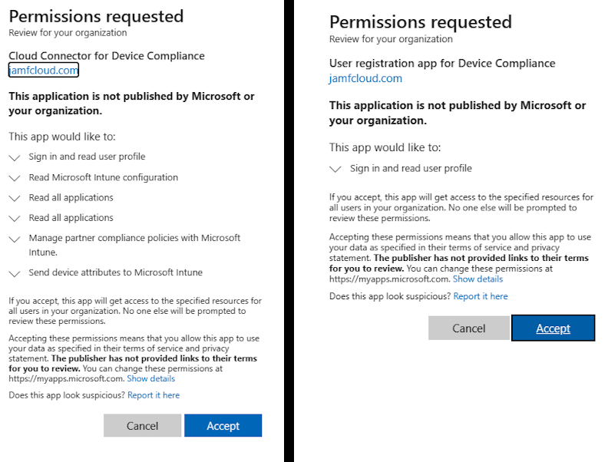The image size is (608, 462).
Task: Open jamfcloud.com link under User registration app
Action: [365, 78]
